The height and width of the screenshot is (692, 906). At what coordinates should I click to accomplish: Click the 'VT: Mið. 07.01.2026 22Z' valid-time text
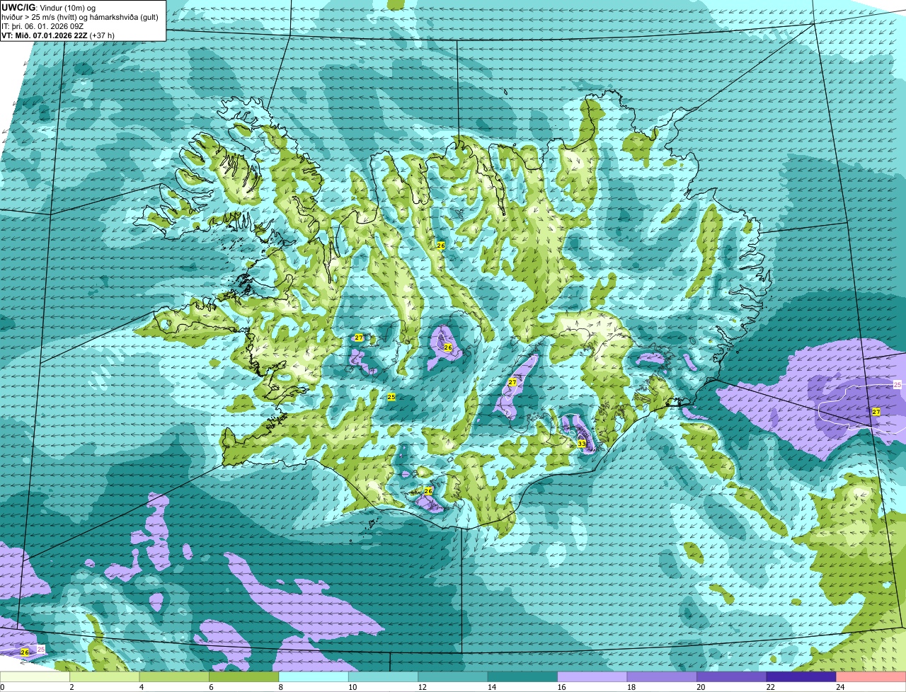click(x=44, y=35)
